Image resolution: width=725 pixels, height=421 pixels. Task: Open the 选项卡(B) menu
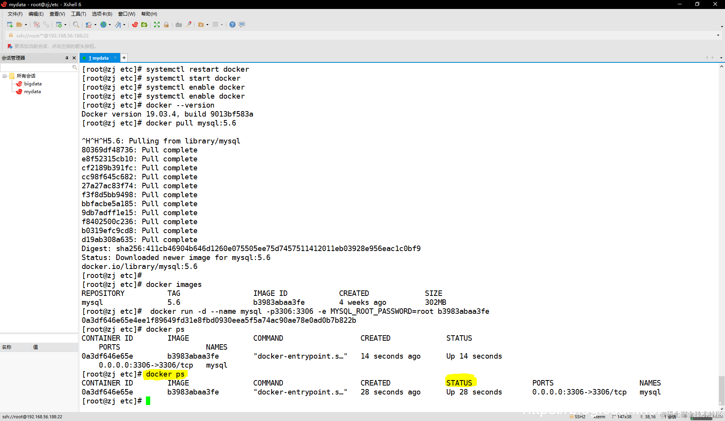[x=102, y=14]
